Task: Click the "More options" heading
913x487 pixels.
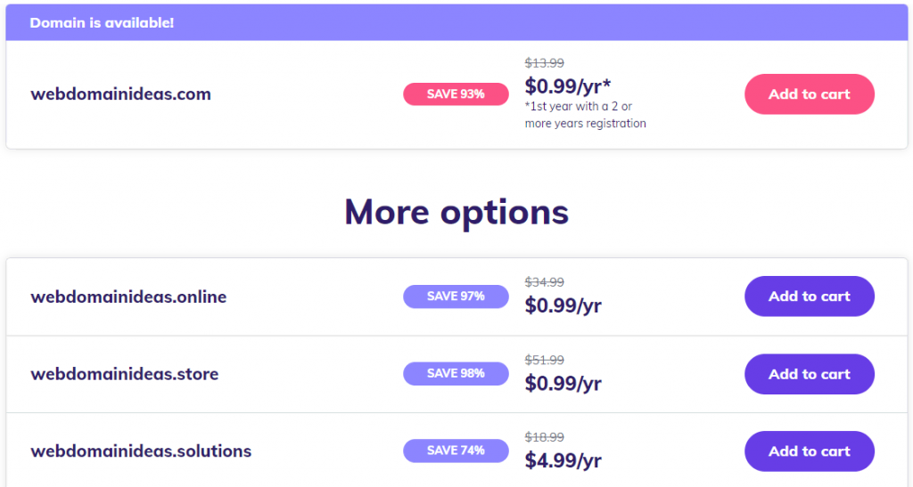Action: (456, 212)
